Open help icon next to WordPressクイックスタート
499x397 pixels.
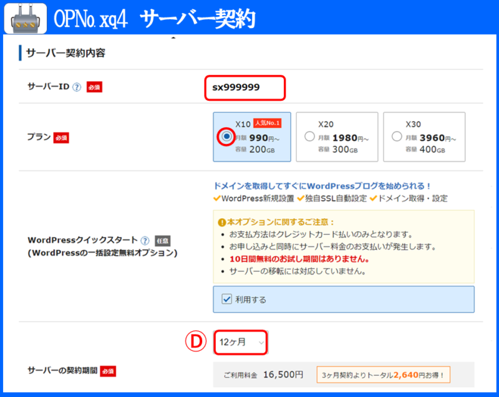click(145, 241)
